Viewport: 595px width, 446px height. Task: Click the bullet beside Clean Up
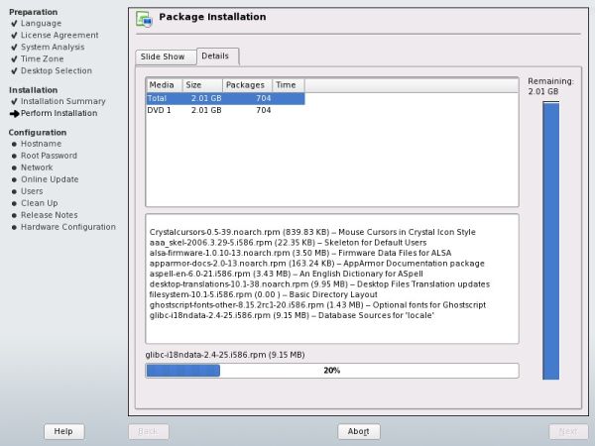[x=15, y=203]
